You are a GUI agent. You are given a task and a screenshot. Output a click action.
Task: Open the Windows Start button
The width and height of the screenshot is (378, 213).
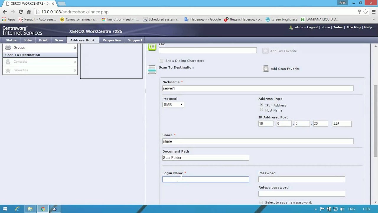5,209
